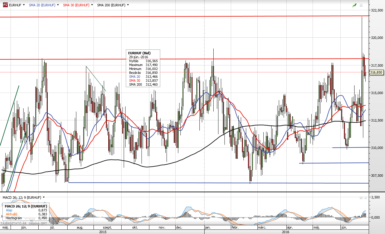
Task: Click the júl. month marker on timeline
Action: [x=52, y=227]
